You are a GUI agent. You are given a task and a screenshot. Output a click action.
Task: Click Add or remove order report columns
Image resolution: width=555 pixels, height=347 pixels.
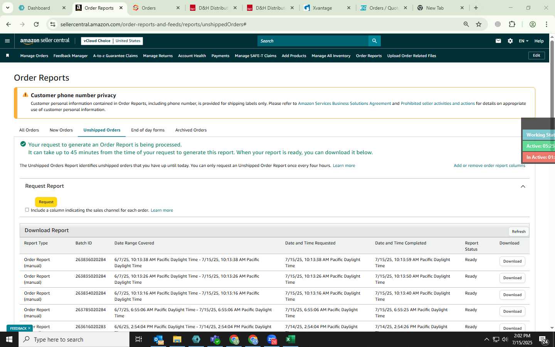click(489, 165)
